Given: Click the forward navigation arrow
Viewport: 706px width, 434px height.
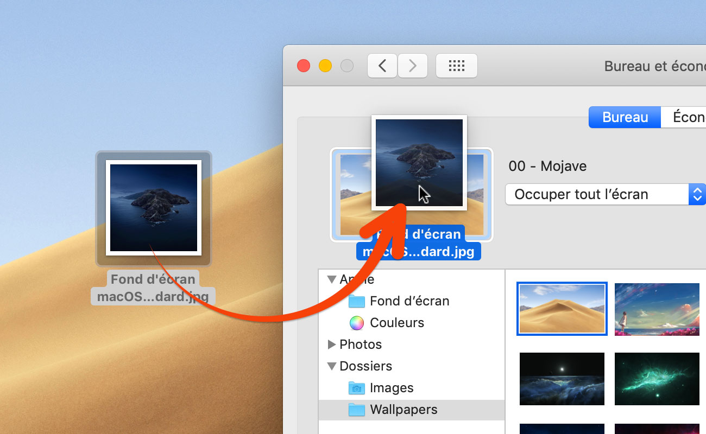Looking at the screenshot, I should [412, 65].
